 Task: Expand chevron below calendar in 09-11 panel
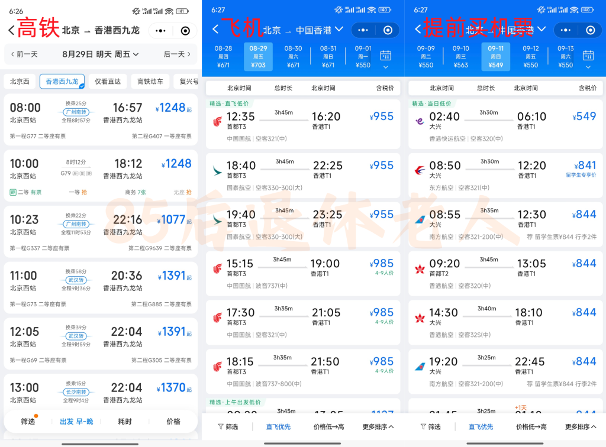click(x=588, y=67)
